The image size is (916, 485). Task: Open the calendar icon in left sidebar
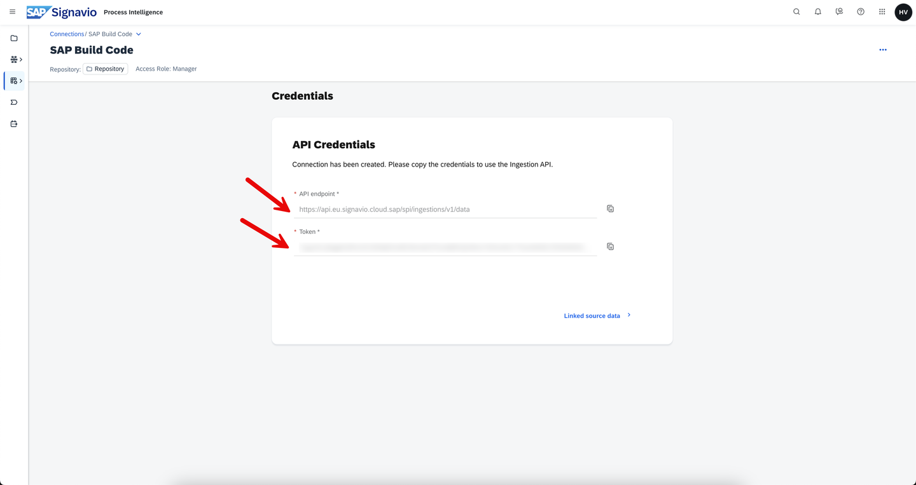click(14, 124)
